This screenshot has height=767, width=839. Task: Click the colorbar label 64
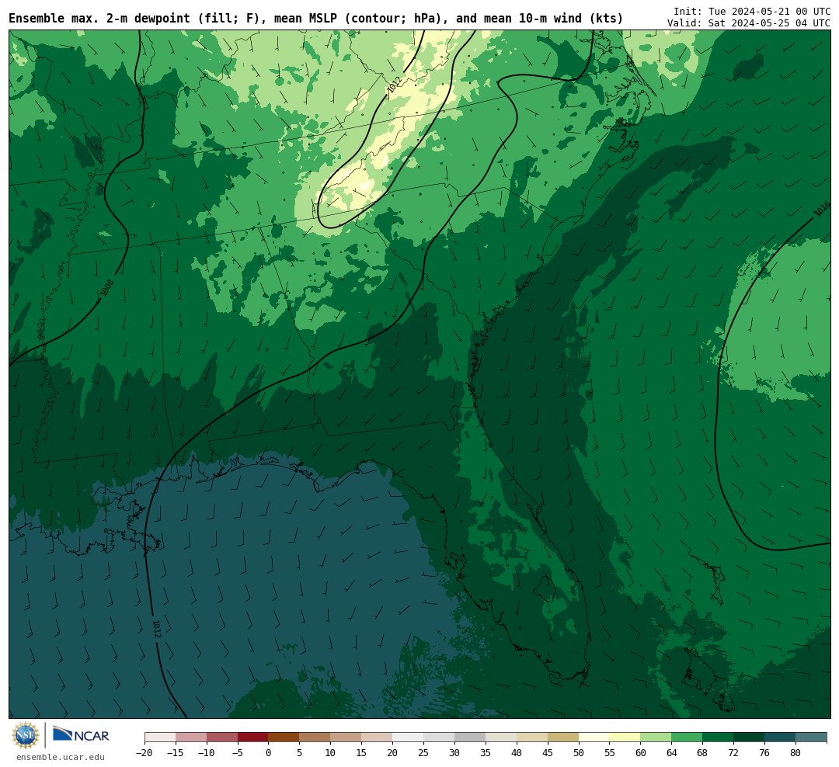coord(671,753)
